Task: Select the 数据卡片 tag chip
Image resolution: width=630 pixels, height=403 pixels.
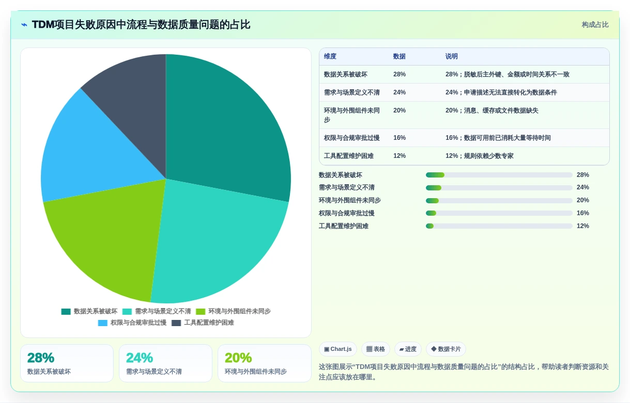Action: pos(446,349)
